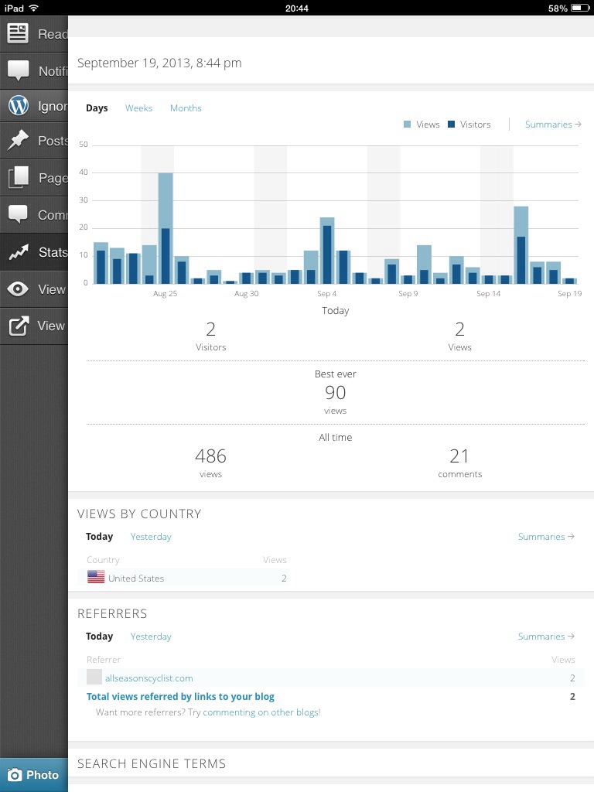This screenshot has width=594, height=792.
Task: Tap the Notifications speech bubble icon
Action: click(x=18, y=70)
